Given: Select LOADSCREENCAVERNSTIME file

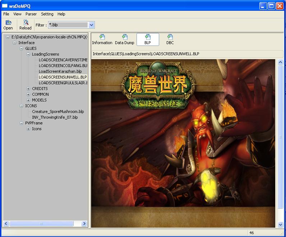Looking at the screenshot, I should pos(63,60).
